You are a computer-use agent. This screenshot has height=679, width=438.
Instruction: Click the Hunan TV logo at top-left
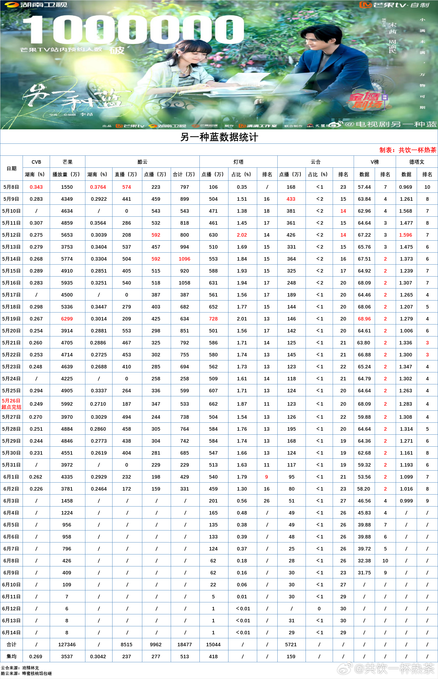tap(36, 5)
